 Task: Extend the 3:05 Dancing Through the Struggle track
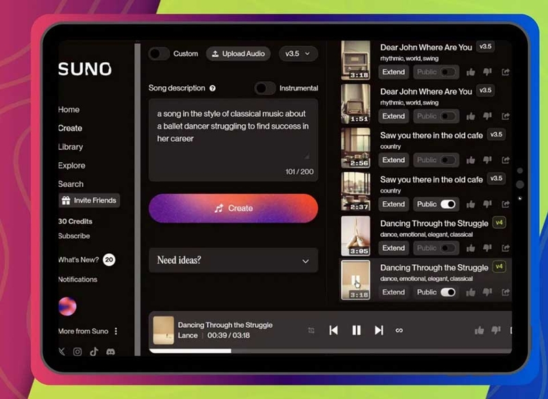click(393, 248)
